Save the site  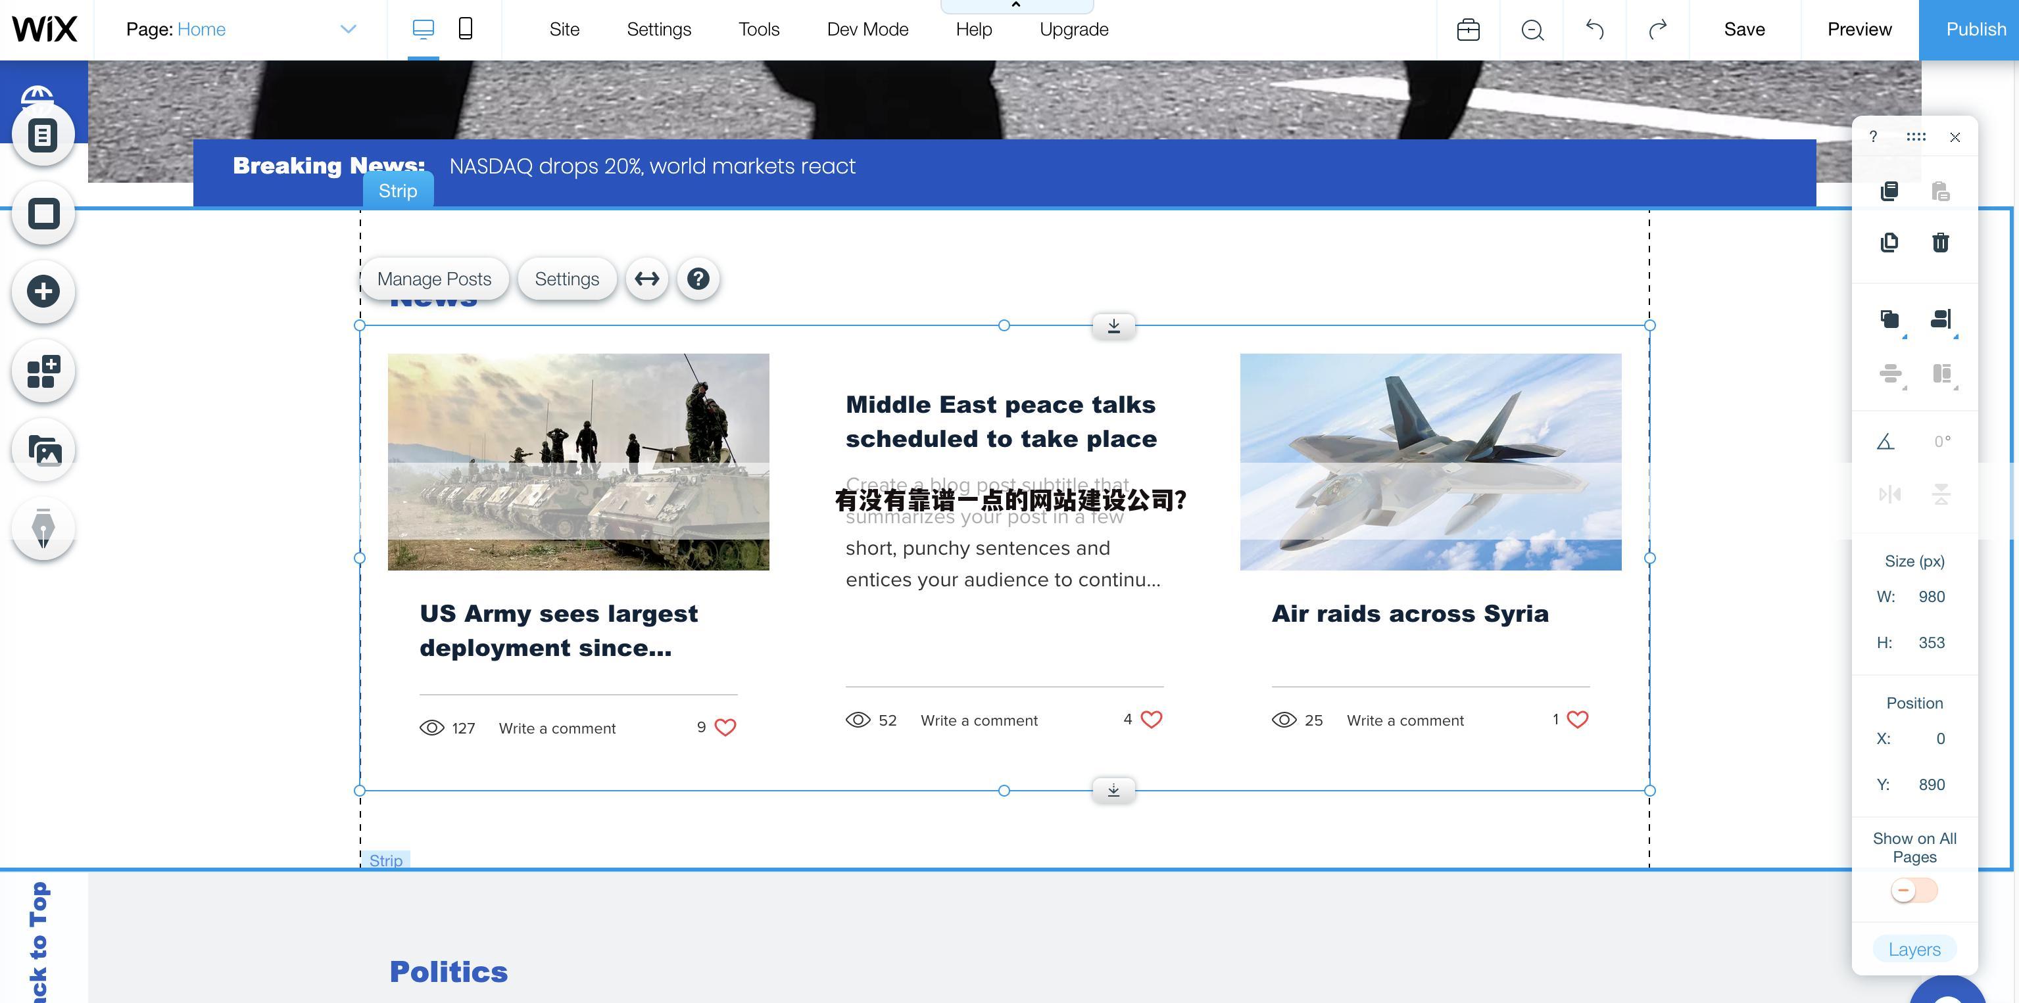pyautogui.click(x=1745, y=30)
